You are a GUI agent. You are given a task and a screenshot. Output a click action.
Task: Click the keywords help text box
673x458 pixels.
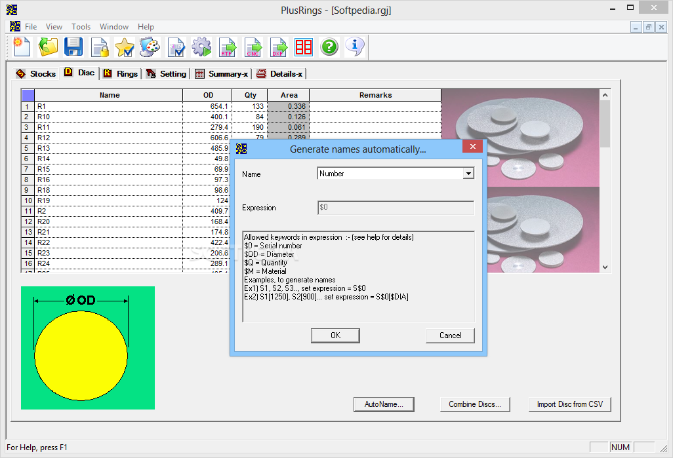pyautogui.click(x=359, y=277)
